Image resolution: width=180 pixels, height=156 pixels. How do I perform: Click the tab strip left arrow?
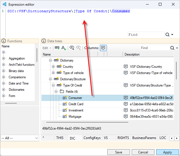[171, 138]
